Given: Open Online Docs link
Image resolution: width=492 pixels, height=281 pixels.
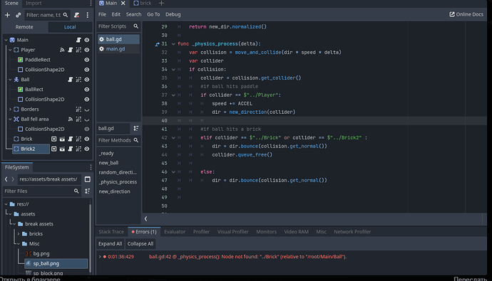Looking at the screenshot, I should pos(466,14).
